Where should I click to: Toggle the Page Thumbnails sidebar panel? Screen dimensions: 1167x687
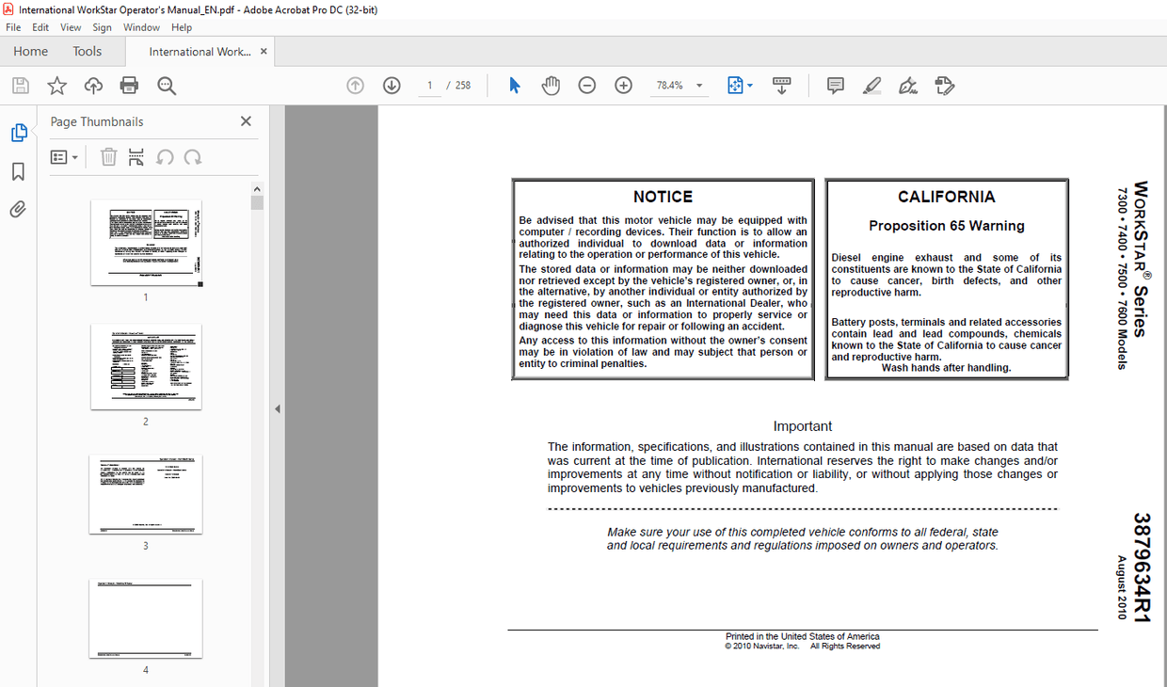19,134
